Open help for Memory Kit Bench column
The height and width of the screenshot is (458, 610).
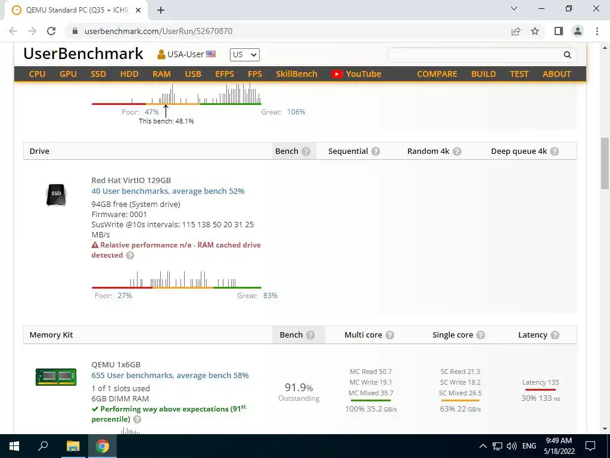tap(310, 335)
